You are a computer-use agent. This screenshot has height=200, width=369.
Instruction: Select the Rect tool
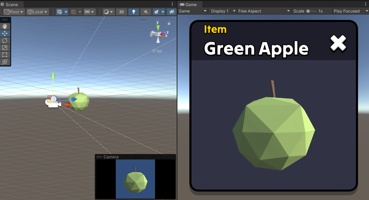click(x=5, y=55)
